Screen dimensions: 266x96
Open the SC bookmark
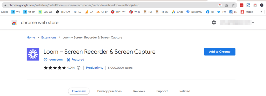click(x=77, y=12)
